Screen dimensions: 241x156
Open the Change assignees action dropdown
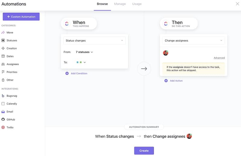(x=193, y=41)
